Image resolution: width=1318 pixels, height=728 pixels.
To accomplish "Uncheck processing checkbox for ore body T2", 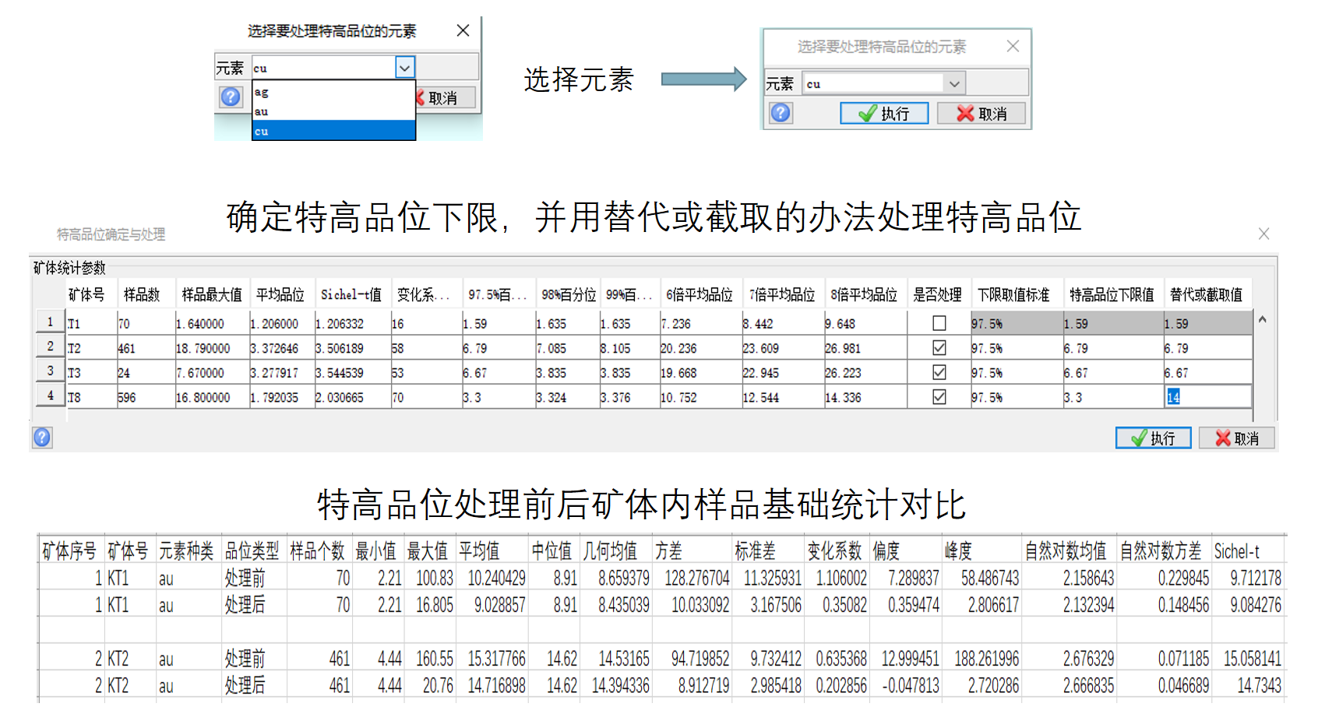I will click(x=939, y=348).
